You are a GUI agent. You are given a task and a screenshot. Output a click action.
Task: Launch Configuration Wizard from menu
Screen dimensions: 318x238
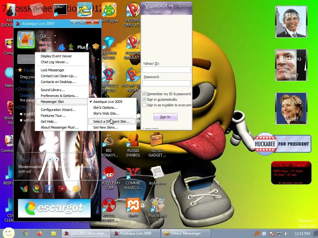tap(62, 110)
